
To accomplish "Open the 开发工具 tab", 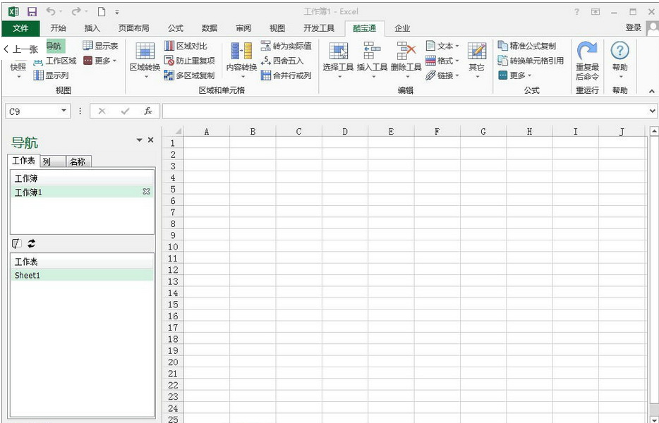I will [x=319, y=28].
